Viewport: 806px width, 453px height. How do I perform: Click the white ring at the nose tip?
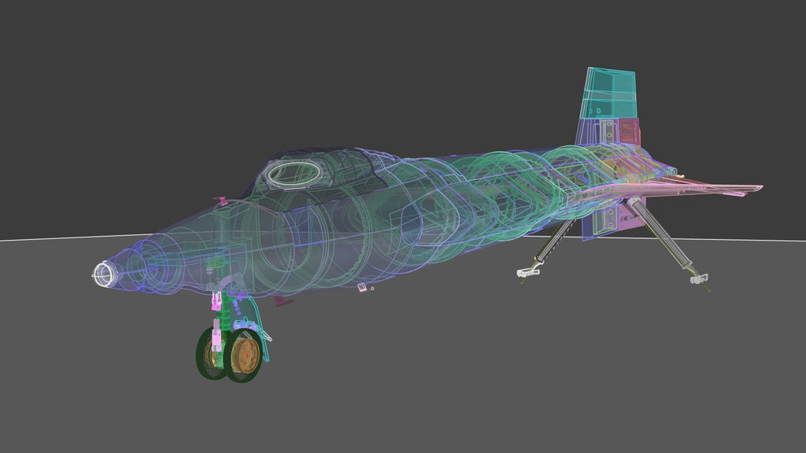click(103, 274)
